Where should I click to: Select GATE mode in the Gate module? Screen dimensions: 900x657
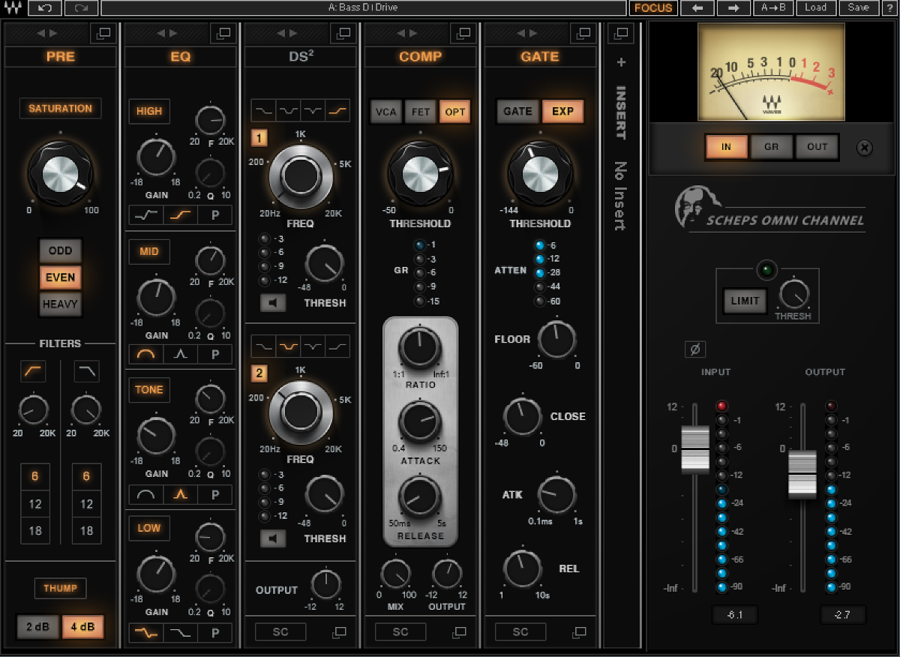(517, 112)
